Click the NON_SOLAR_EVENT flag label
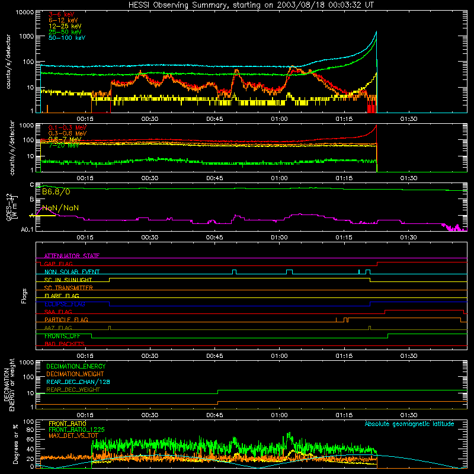Screen dimensions: 474x474 coord(72,272)
